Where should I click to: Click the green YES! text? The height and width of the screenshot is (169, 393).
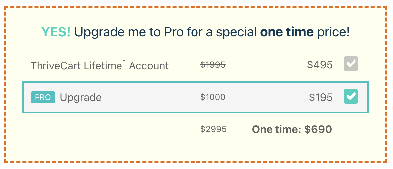tap(56, 32)
